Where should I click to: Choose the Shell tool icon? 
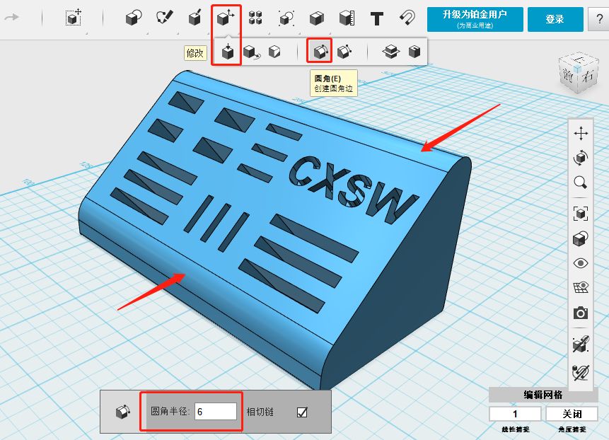coord(414,51)
